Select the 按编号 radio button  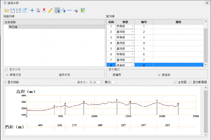[110, 75]
